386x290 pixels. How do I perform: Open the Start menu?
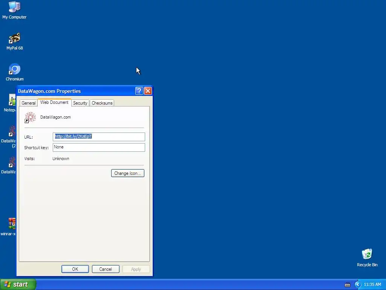click(18, 284)
